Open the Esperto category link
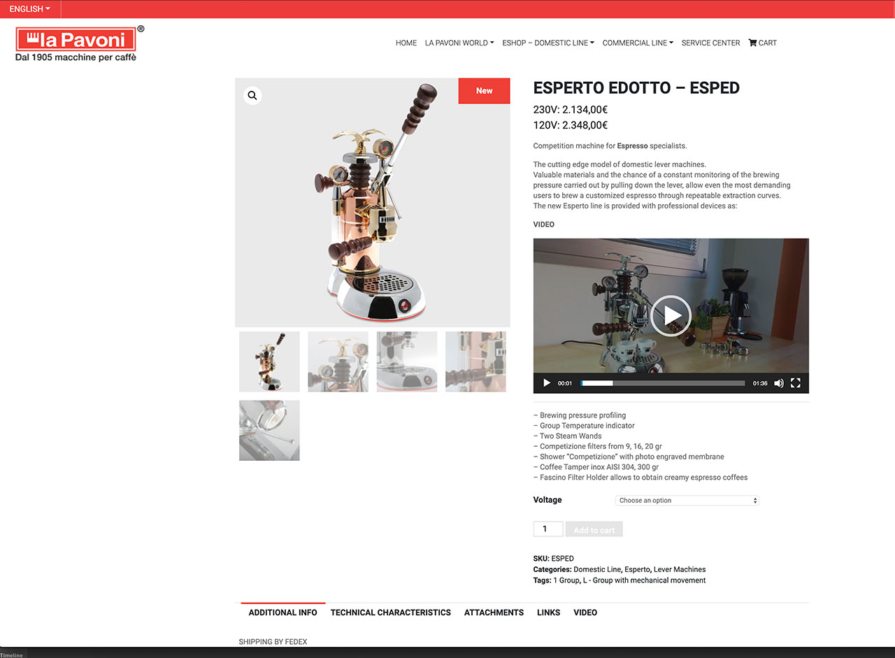Viewport: 895px width, 658px height. click(637, 569)
